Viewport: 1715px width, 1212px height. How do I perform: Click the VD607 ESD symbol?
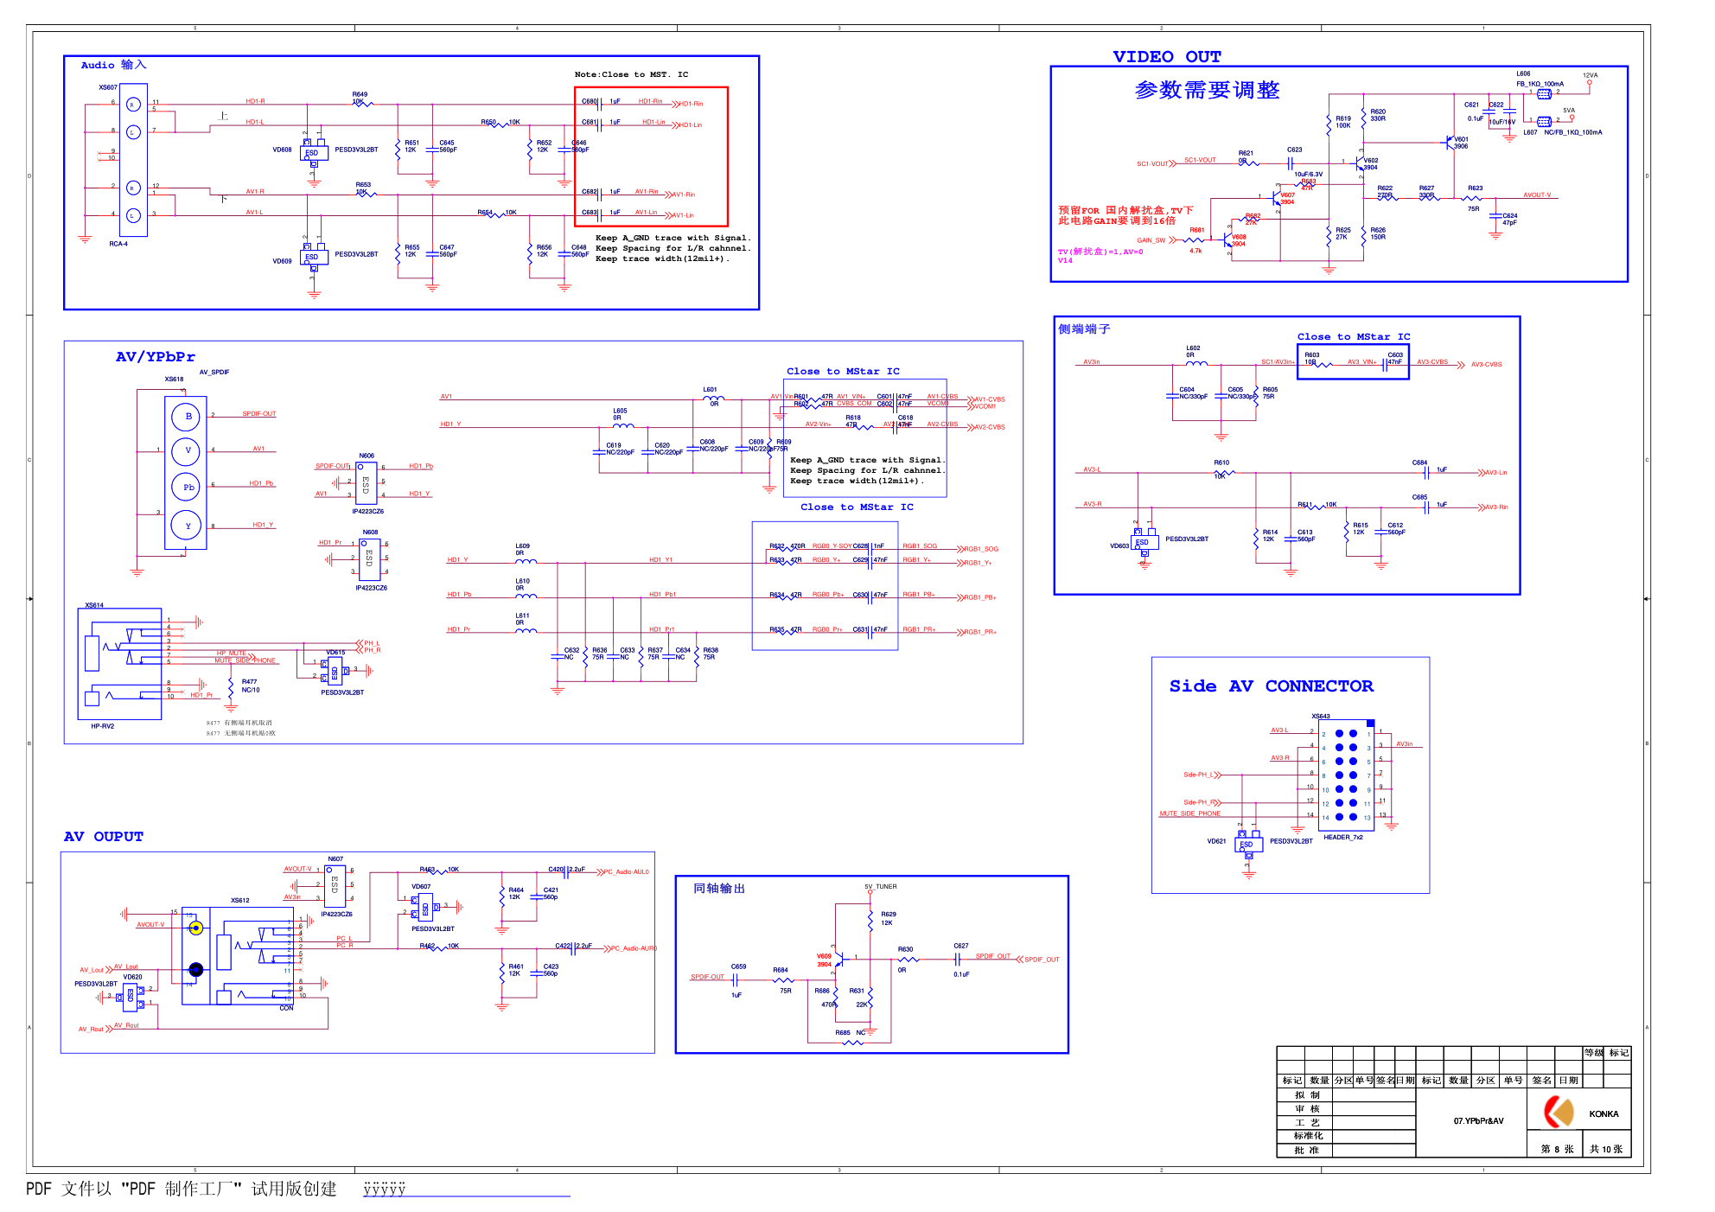425,908
